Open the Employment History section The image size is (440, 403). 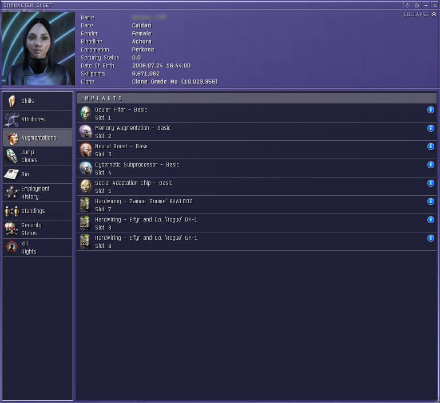(37, 193)
